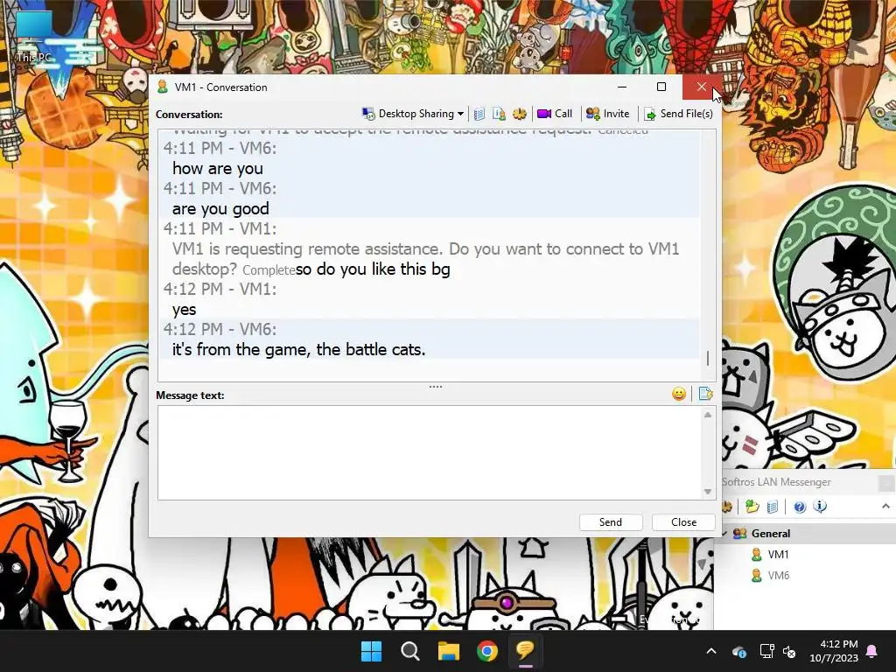
Task: Click the '4:12 PM - VM1:' message header
Action: point(220,289)
